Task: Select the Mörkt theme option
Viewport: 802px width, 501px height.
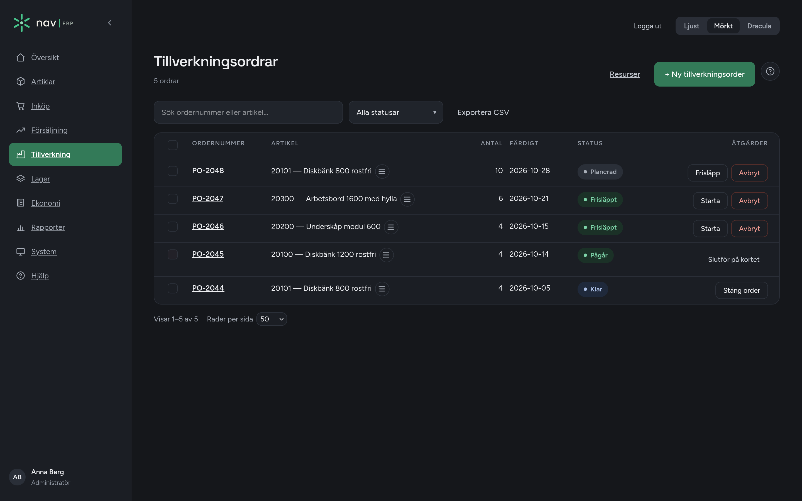Action: point(723,26)
